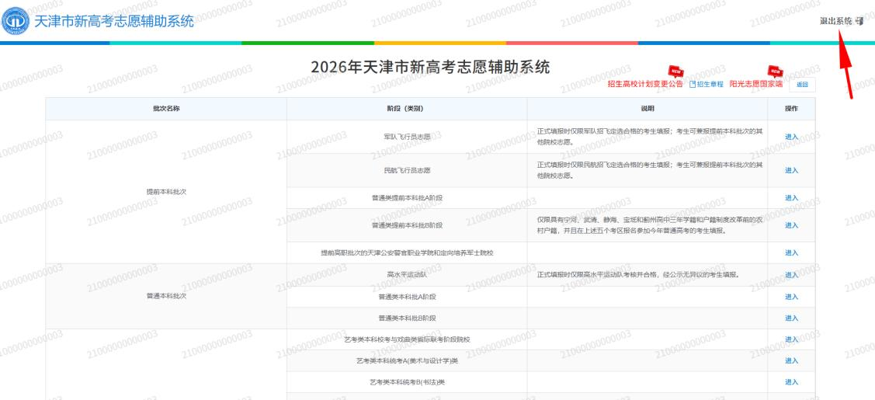Click the 操作 column header
This screenshot has width=875, height=400.
(x=791, y=109)
